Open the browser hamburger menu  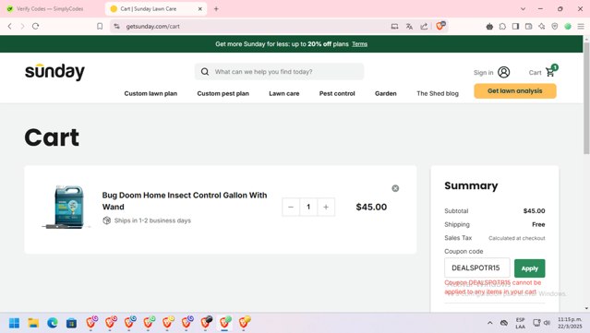coord(581,27)
